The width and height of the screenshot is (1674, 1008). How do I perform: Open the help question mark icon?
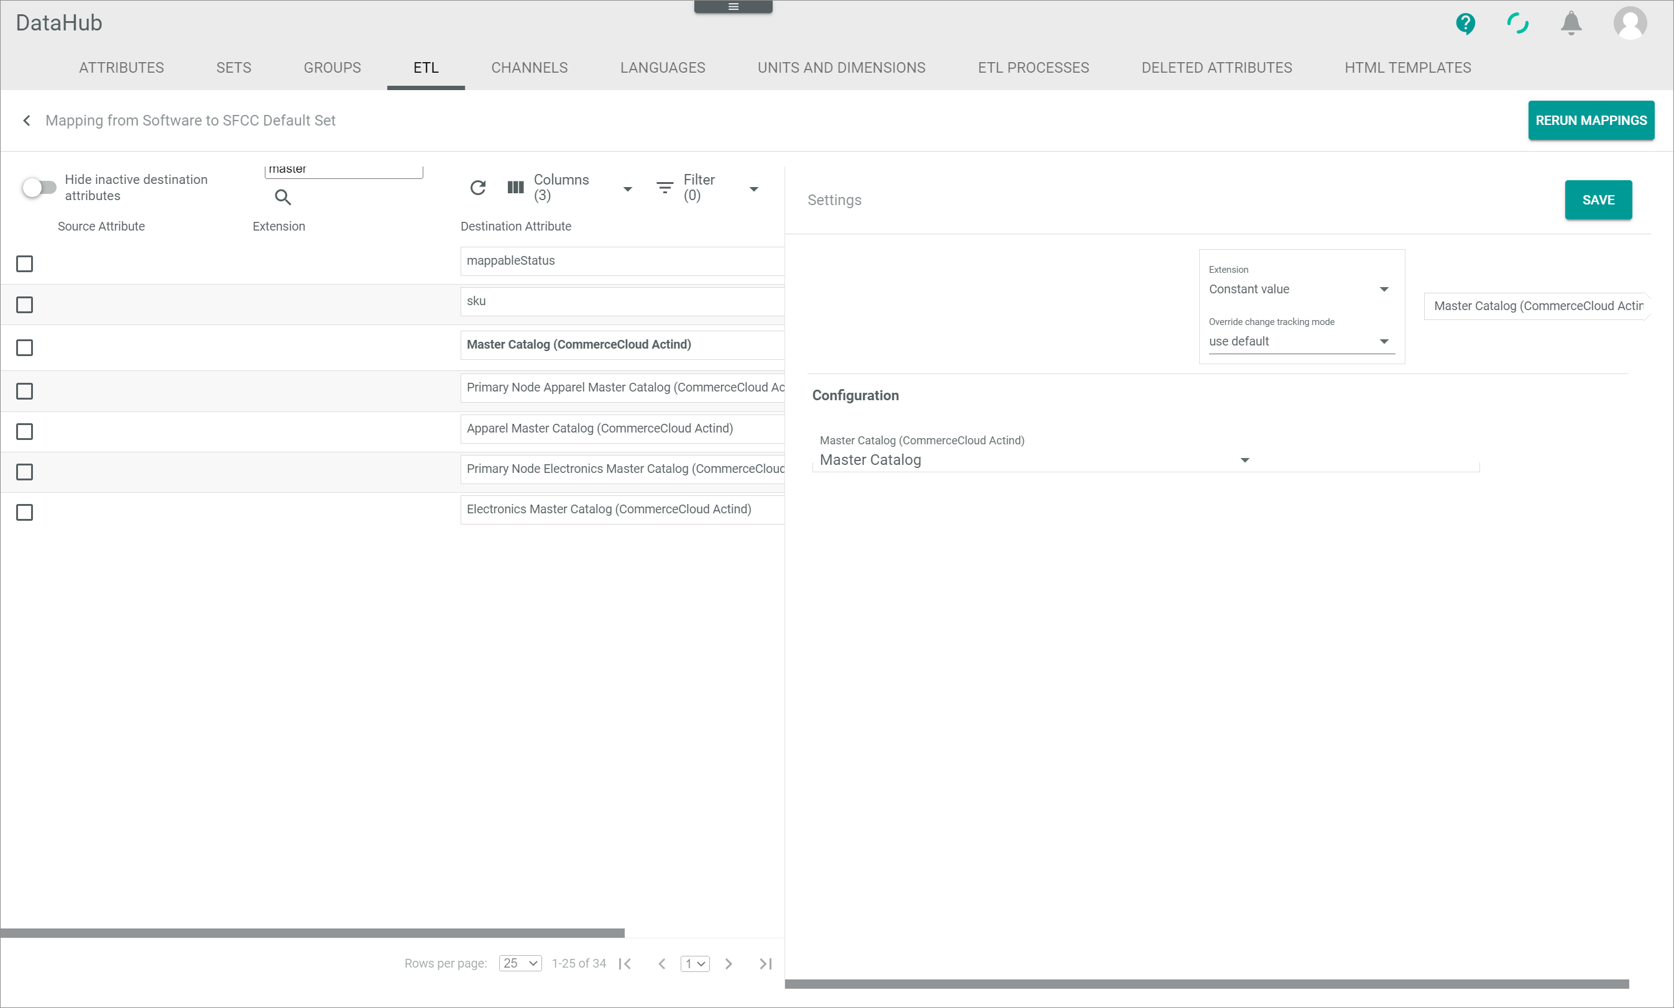coord(1465,24)
